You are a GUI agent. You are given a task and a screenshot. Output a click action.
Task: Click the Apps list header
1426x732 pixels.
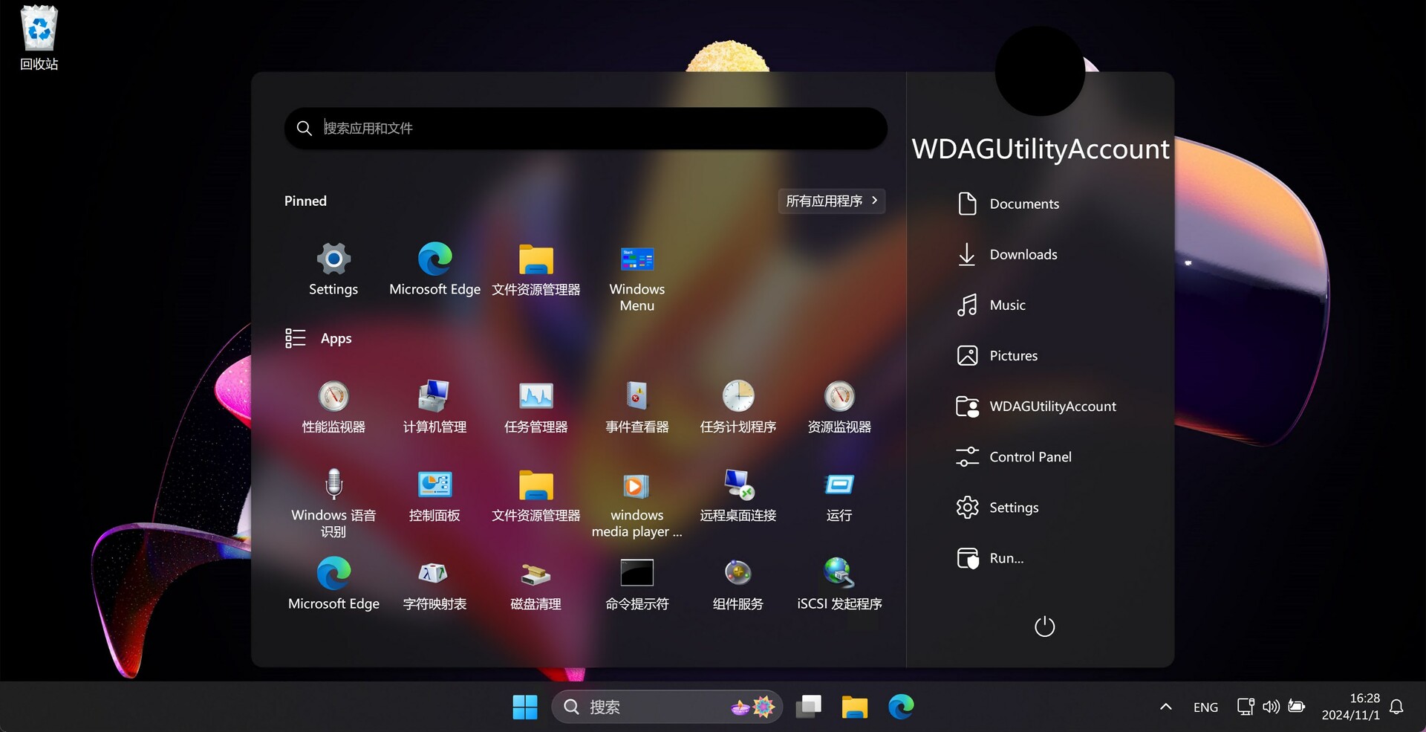pyautogui.click(x=336, y=339)
